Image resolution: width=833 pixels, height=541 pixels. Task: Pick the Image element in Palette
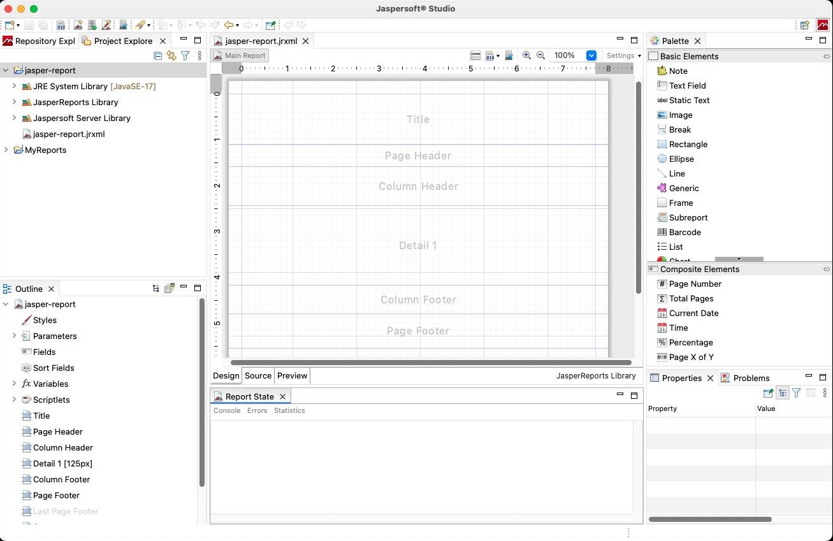(x=674, y=115)
